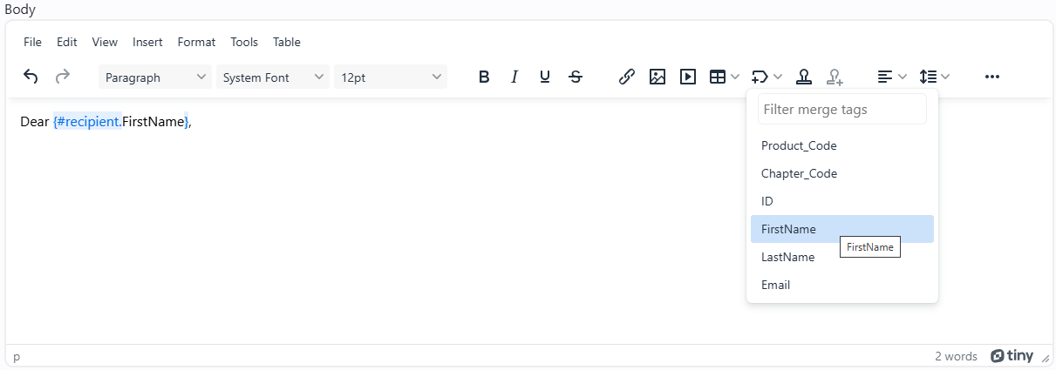Toggle underline formatting
This screenshot has height=370, width=1056.
click(545, 77)
